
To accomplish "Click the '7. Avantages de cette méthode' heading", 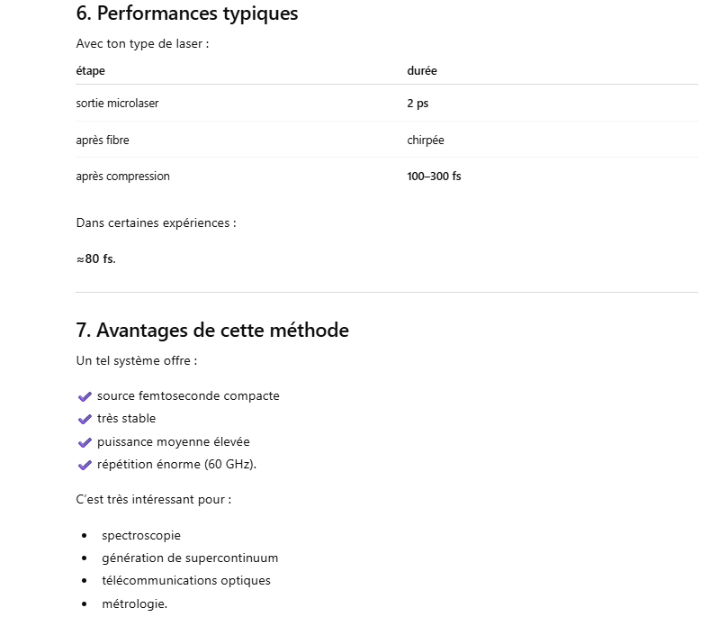I will (212, 331).
